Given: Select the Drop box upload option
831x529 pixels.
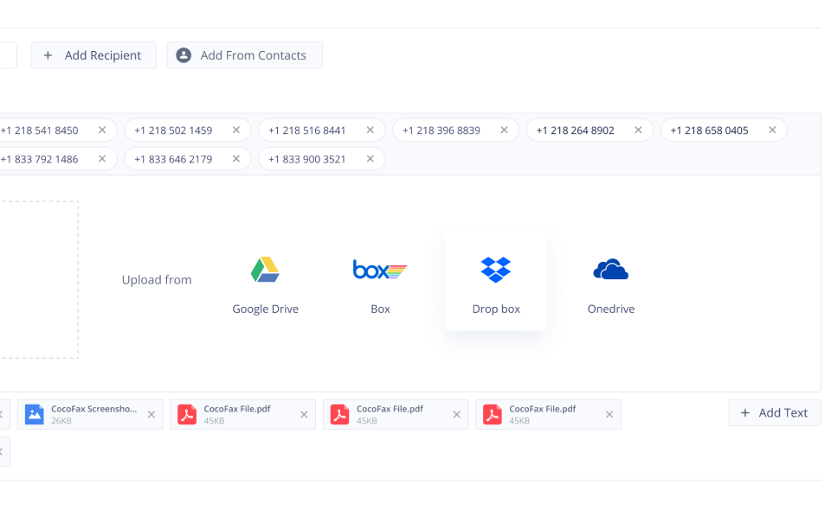Looking at the screenshot, I should click(496, 280).
